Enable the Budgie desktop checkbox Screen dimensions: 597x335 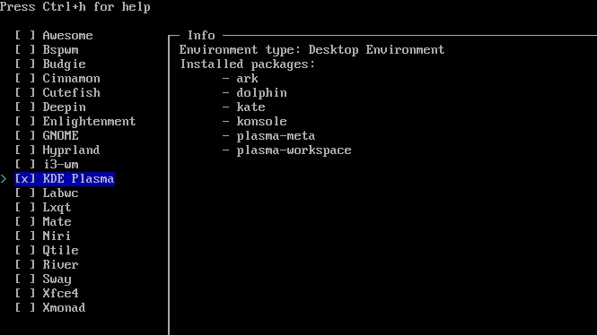pos(25,64)
